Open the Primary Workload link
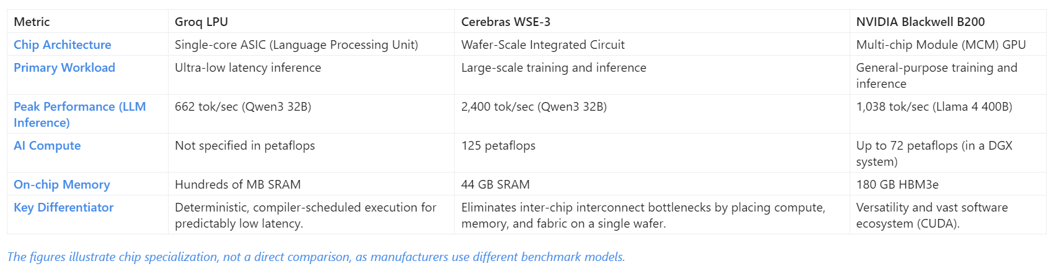This screenshot has width=1056, height=274. coord(64,67)
